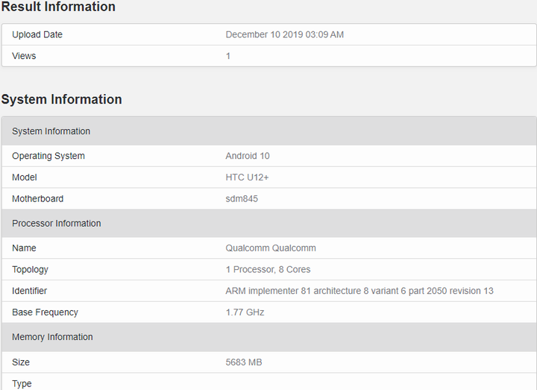Select the memory 'Type' label
Image resolution: width=537 pixels, height=390 pixels.
[22, 384]
